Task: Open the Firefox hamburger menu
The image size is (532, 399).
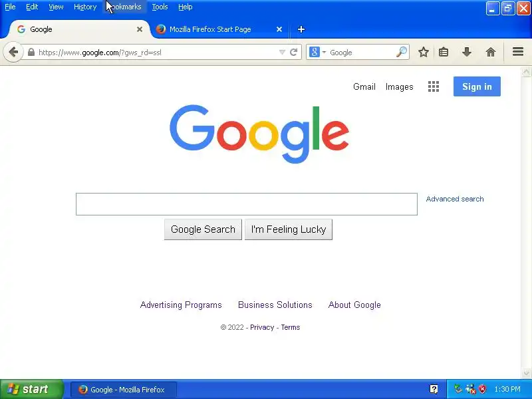Action: click(518, 52)
